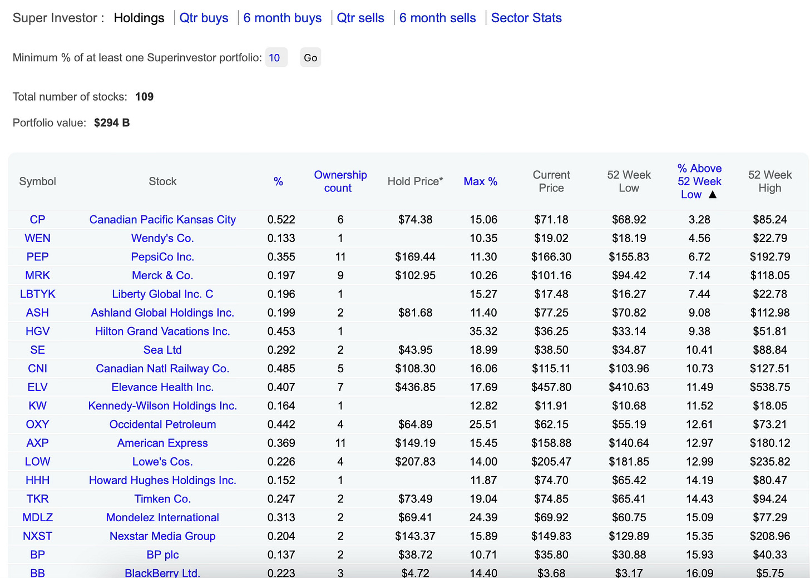Image resolution: width=810 pixels, height=578 pixels.
Task: Select total stocks count 109
Action: 144,97
